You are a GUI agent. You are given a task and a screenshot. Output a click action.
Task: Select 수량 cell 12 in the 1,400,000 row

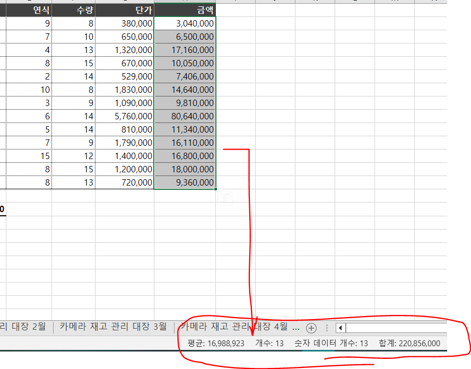tap(74, 156)
